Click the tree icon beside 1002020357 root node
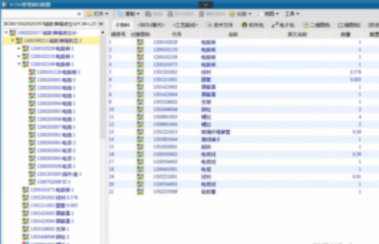This screenshot has width=379, height=244. pos(13,32)
